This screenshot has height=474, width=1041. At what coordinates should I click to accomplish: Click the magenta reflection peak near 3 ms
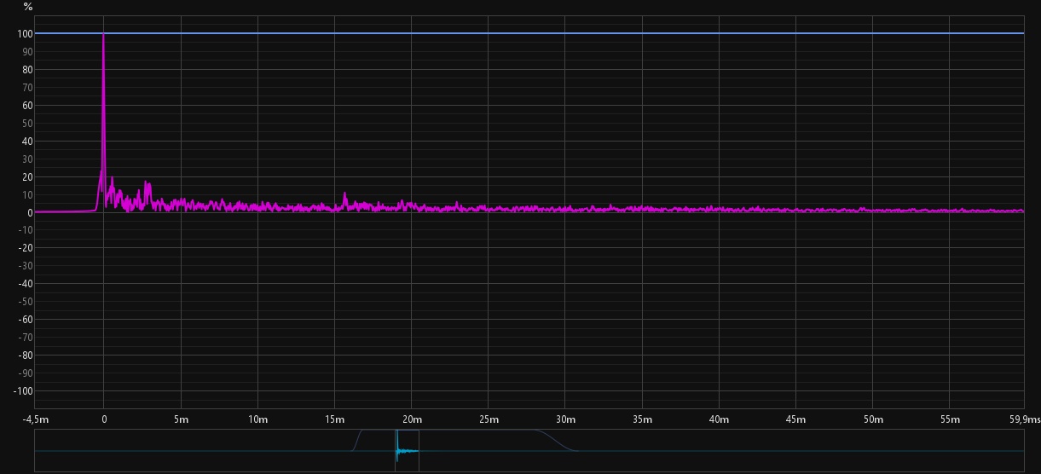[x=147, y=182]
